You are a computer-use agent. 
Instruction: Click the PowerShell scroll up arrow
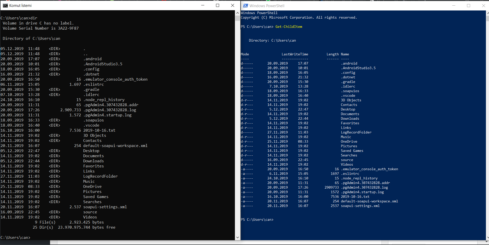487,13
